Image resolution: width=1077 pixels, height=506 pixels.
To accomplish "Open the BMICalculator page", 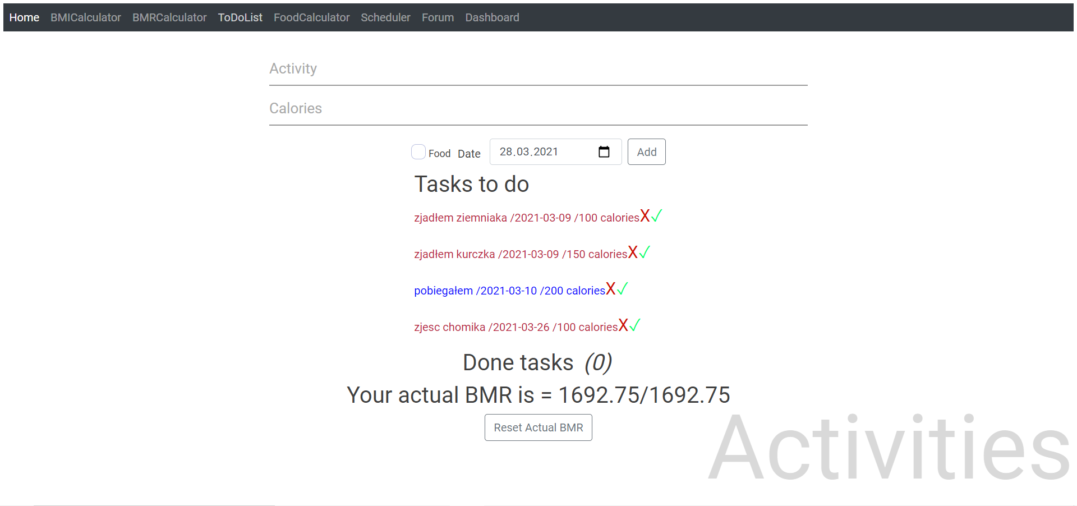I will point(85,17).
